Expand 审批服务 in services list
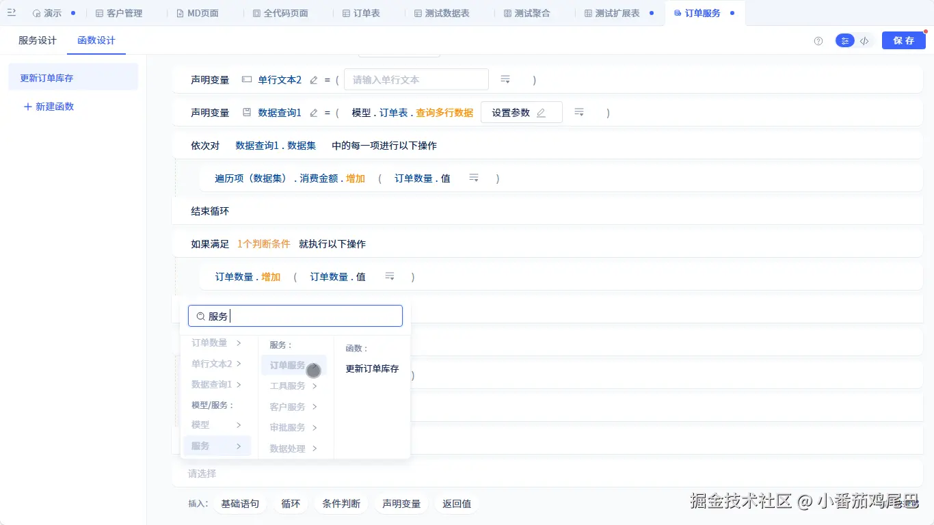 [293, 428]
